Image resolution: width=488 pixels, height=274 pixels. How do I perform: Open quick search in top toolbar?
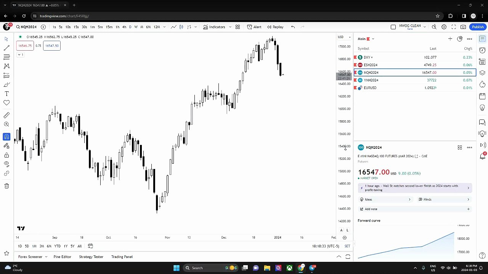tap(434, 27)
